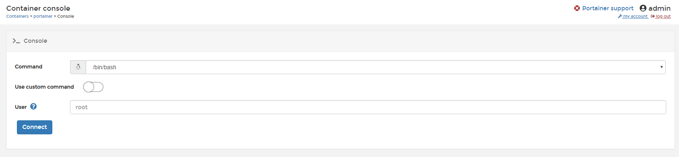This screenshot has width=679, height=157.
Task: Click the Use custom command label
Action: pyautogui.click(x=44, y=87)
